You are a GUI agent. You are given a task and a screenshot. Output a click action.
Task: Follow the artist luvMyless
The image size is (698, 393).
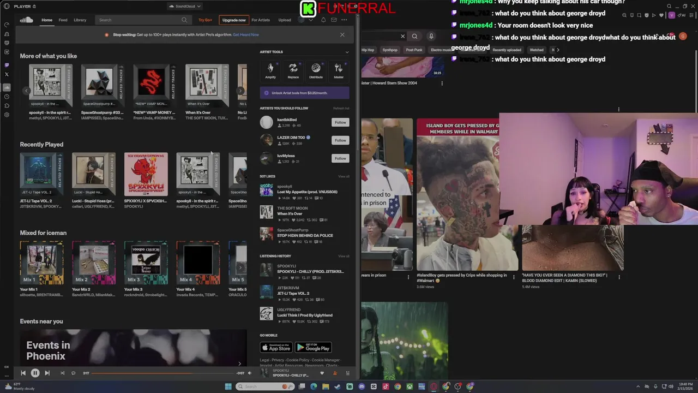pyautogui.click(x=340, y=158)
